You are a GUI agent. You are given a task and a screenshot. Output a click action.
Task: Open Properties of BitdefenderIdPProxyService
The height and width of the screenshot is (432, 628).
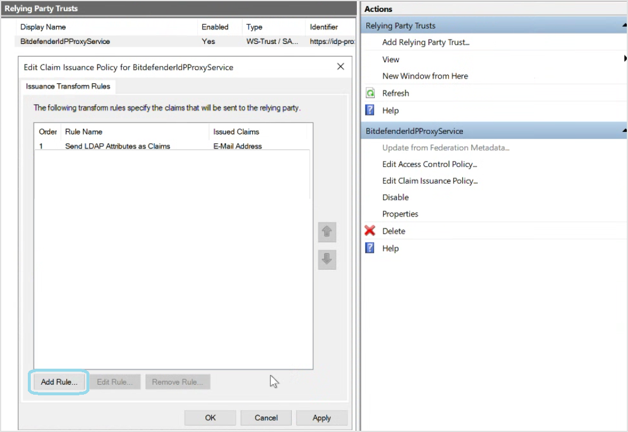[x=400, y=214]
